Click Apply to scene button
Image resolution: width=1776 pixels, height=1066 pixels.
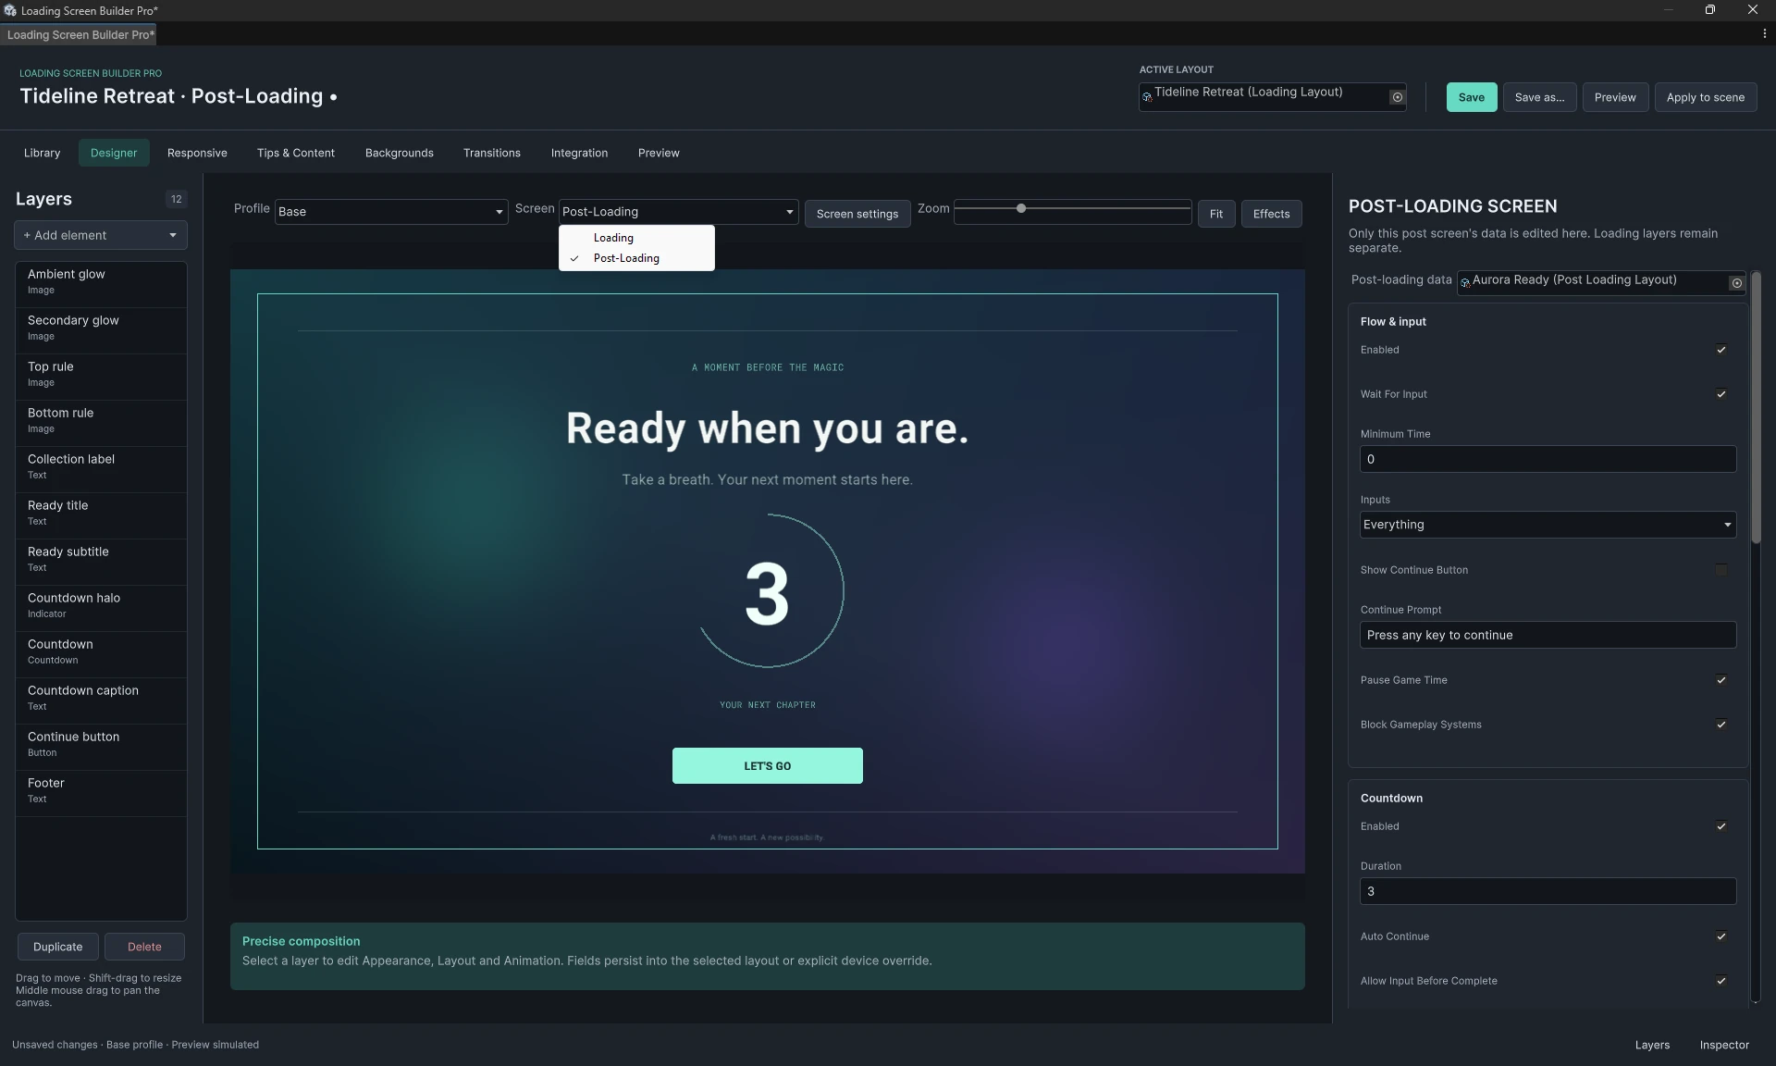click(x=1706, y=97)
